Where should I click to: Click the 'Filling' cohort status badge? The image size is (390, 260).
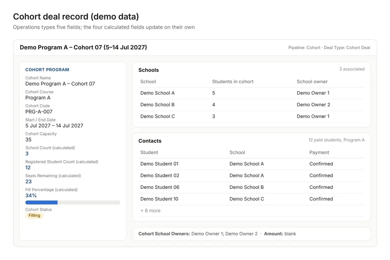tap(34, 215)
